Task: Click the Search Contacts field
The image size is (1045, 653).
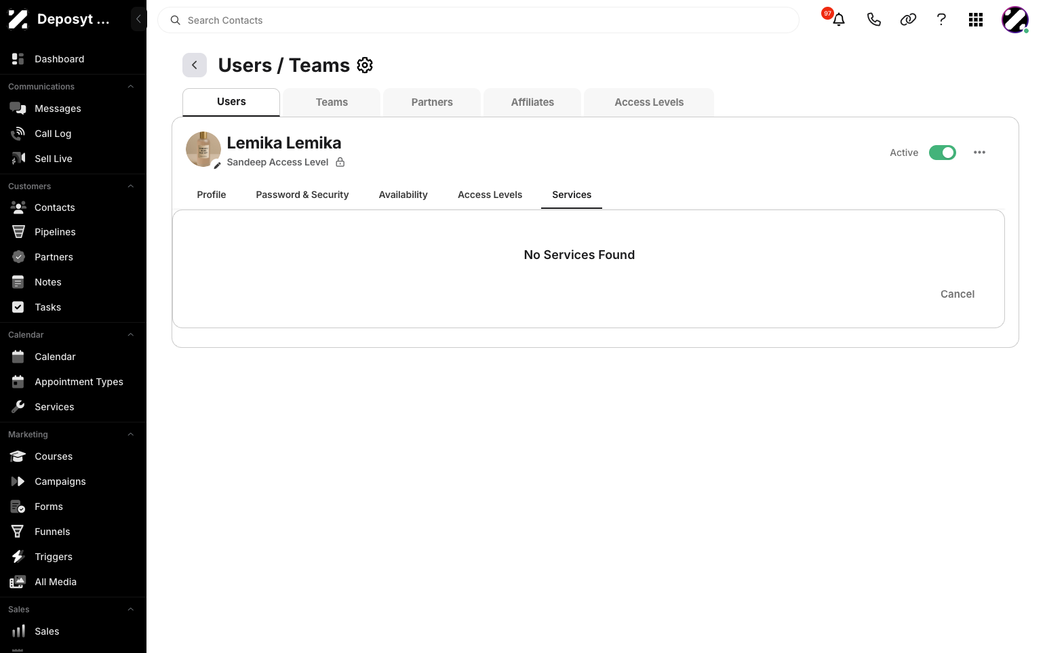Action: click(x=478, y=20)
